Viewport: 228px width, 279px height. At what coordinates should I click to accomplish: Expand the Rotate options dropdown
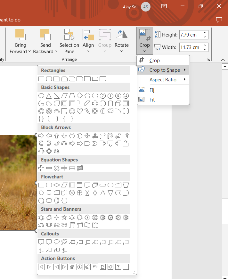pos(122,51)
